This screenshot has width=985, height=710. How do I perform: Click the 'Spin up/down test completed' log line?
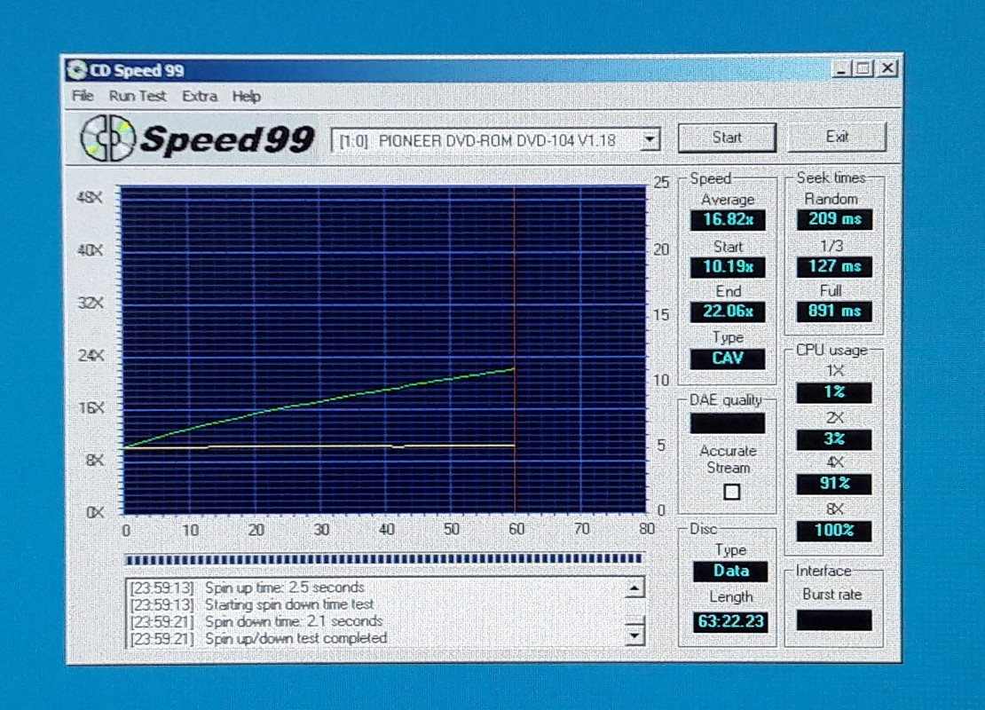tap(258, 638)
